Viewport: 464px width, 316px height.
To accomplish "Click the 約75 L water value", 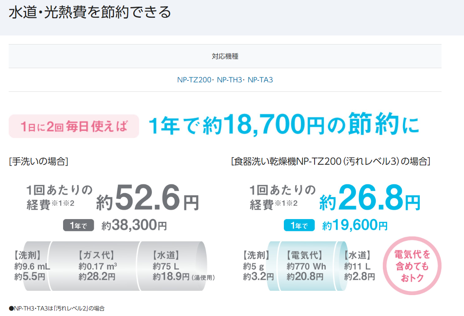I will coord(166,266).
